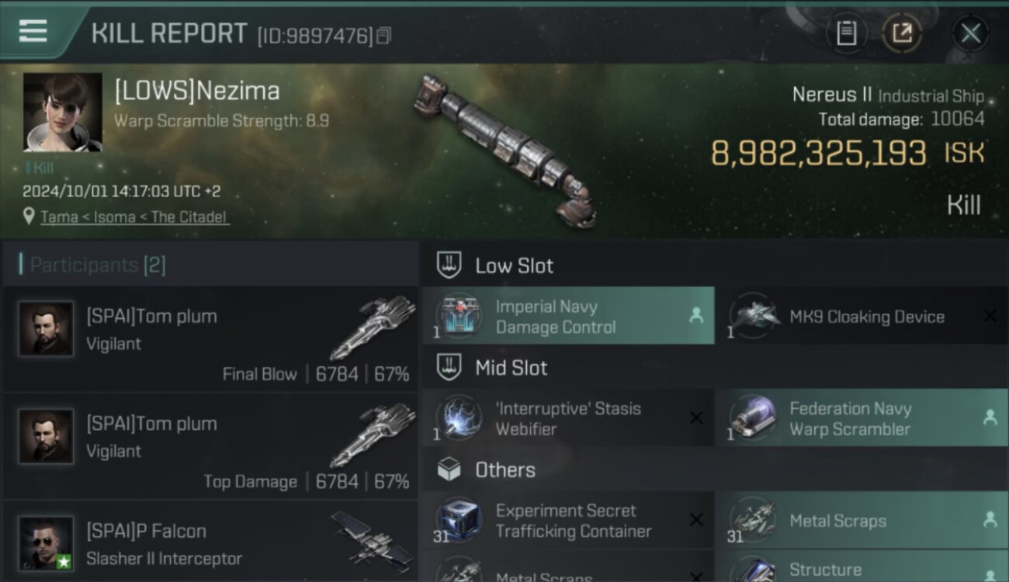The height and width of the screenshot is (582, 1009).
Task: Select Tom plum's Top Damage entry
Action: click(x=211, y=447)
